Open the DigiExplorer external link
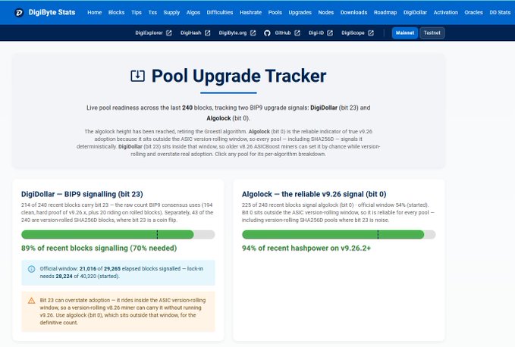 coord(149,33)
